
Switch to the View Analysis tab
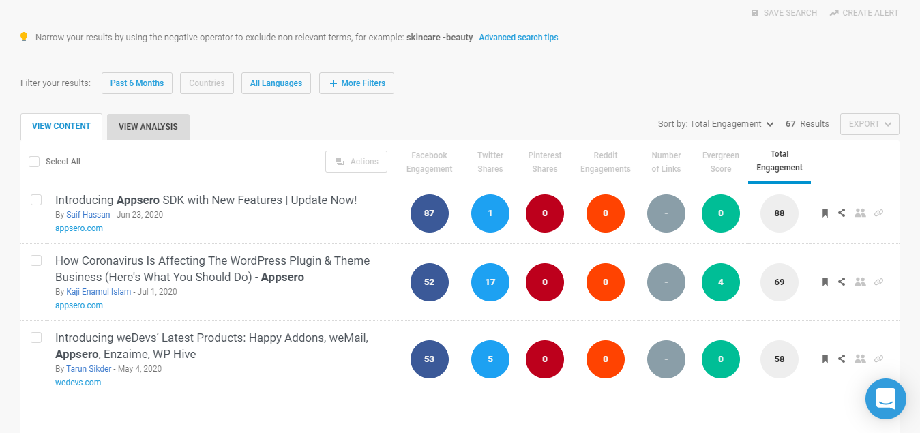(148, 127)
